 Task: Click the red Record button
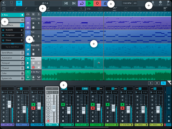click(x=97, y=3)
